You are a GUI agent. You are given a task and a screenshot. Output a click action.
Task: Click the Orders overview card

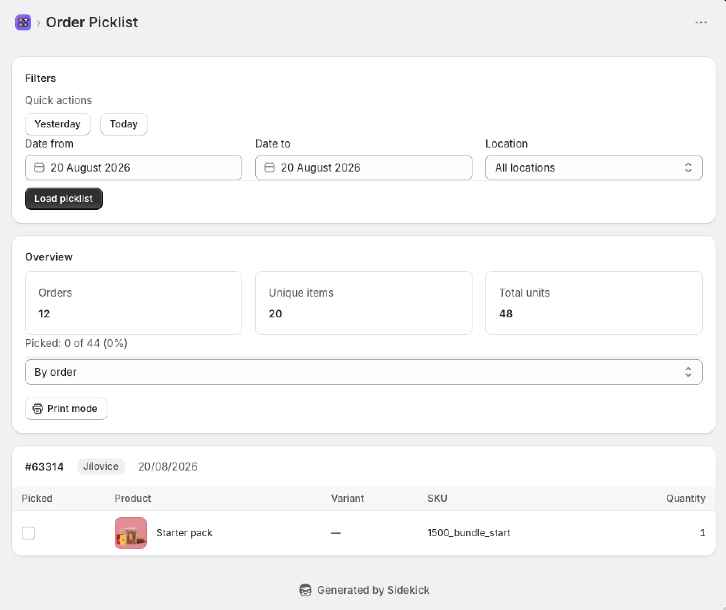pyautogui.click(x=134, y=303)
